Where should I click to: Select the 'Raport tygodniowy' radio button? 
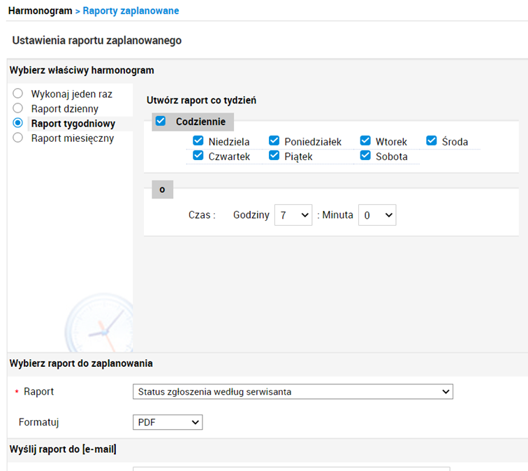[x=18, y=123]
